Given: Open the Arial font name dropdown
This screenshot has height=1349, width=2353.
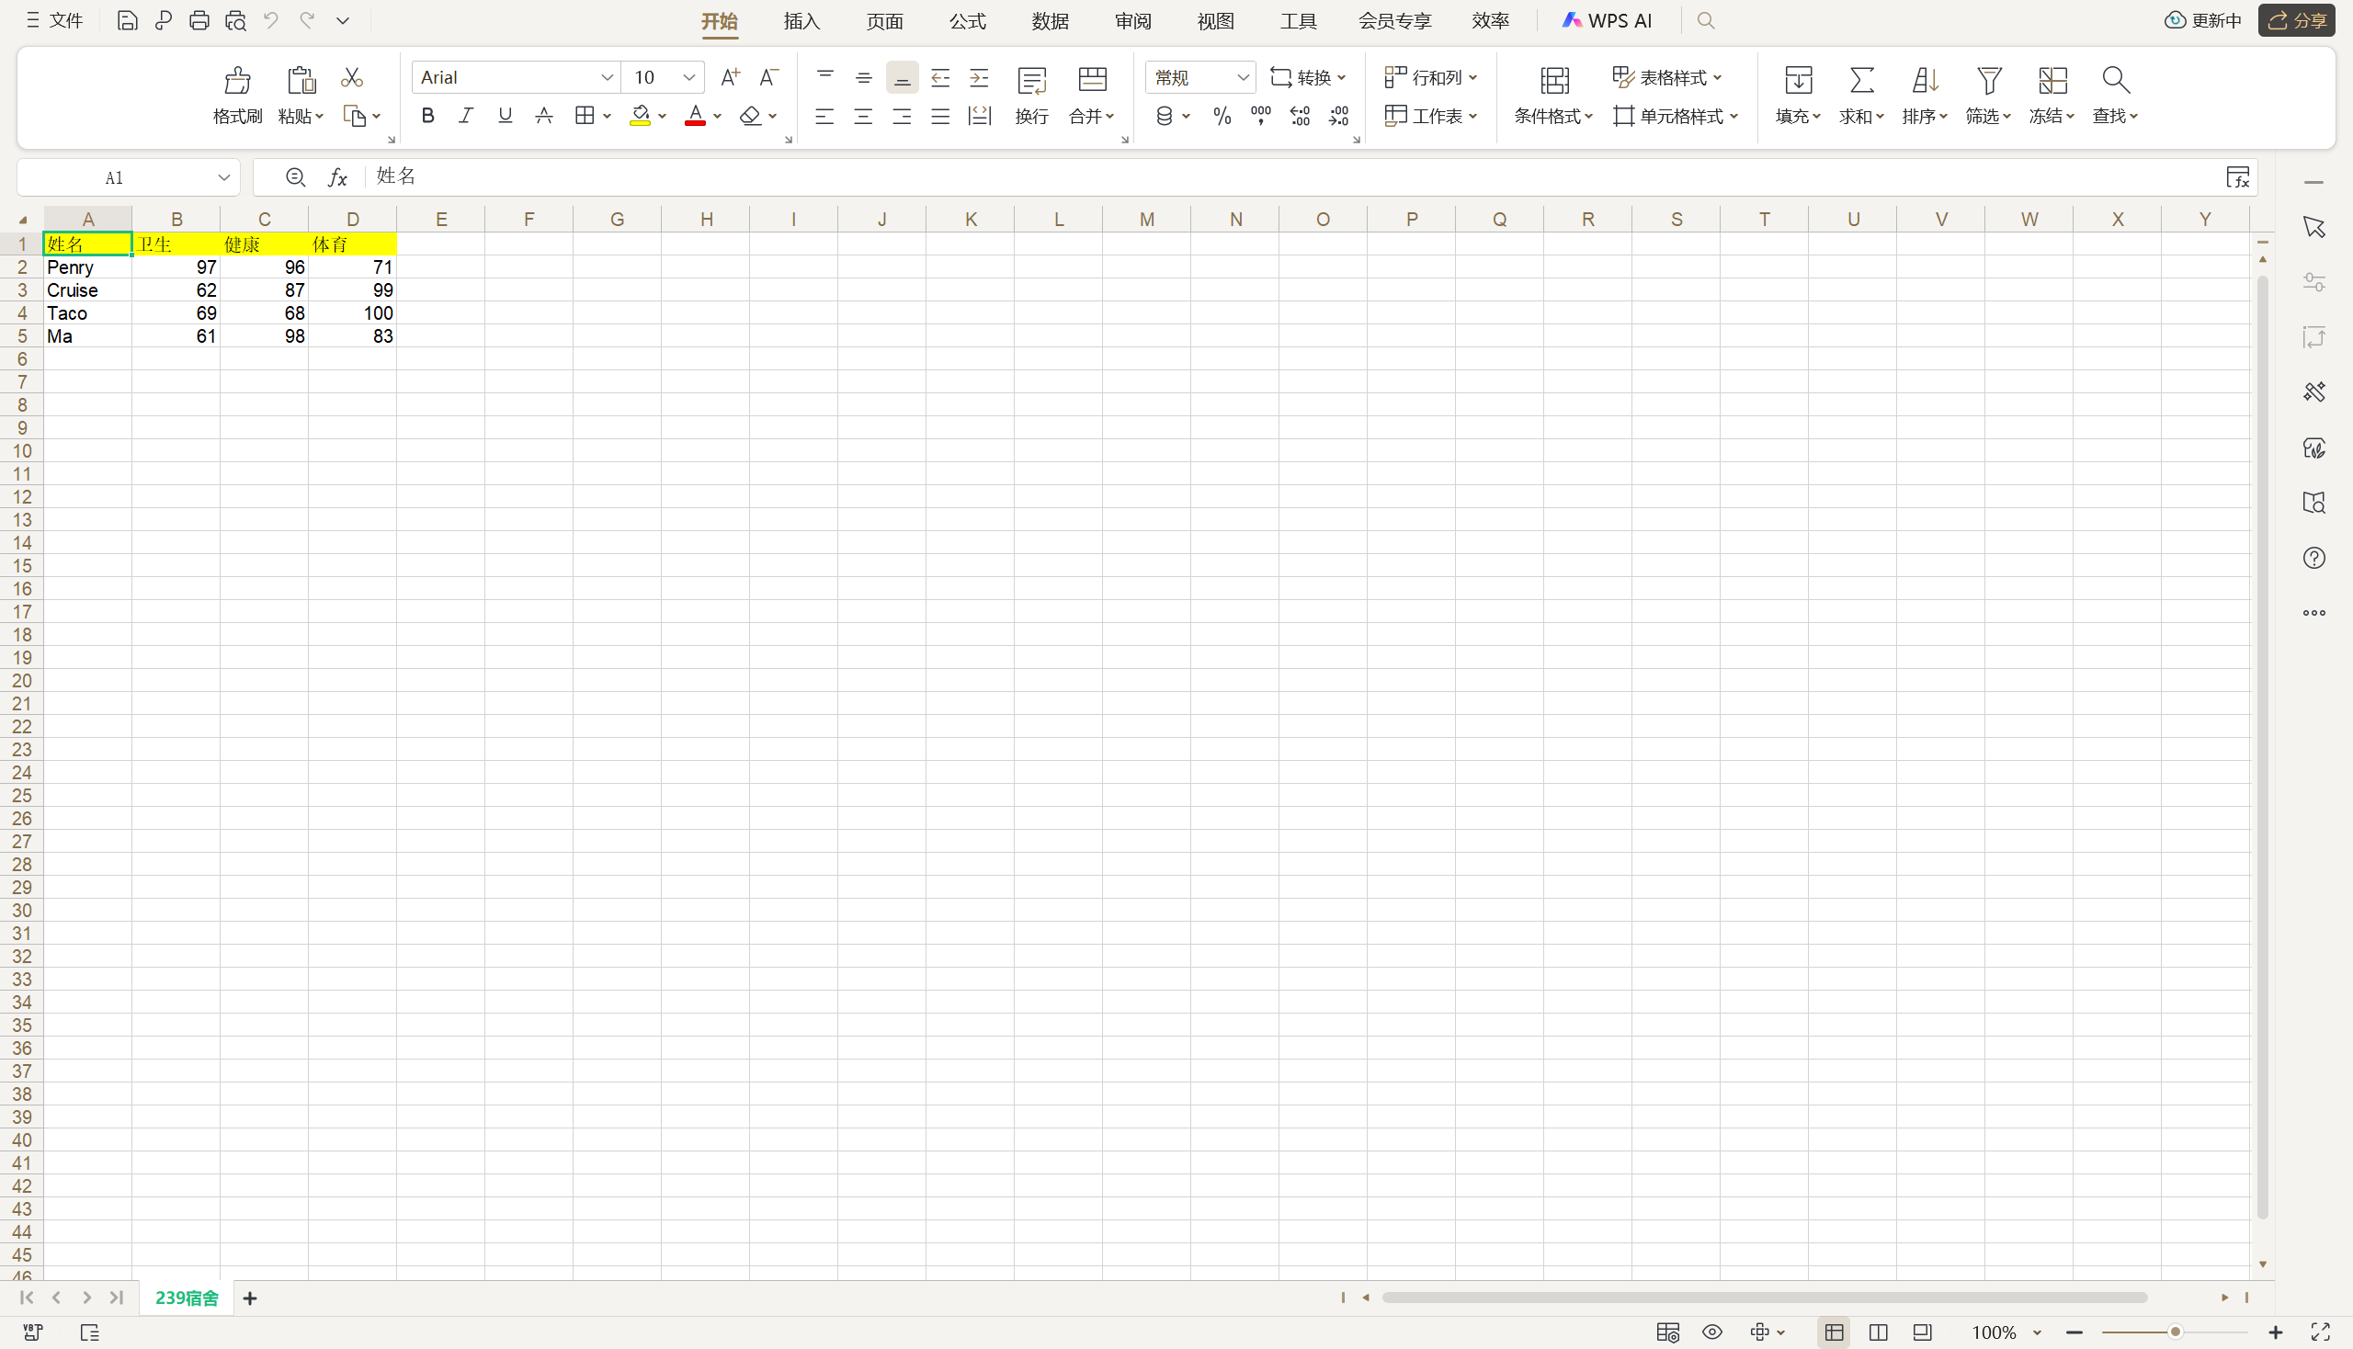Looking at the screenshot, I should point(606,78).
